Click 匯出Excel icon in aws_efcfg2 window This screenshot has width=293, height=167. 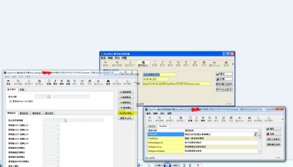tap(98, 82)
